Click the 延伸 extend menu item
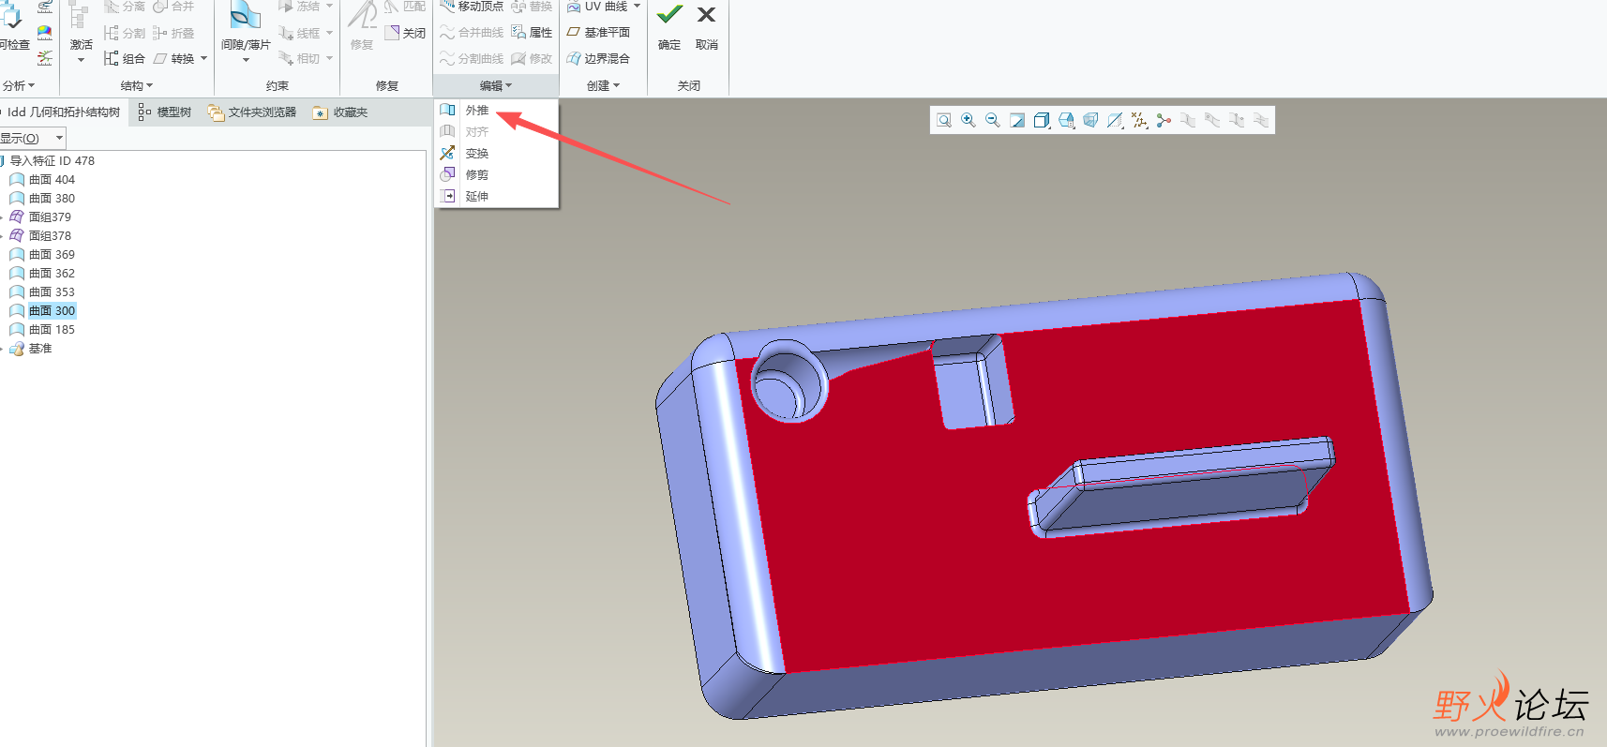The image size is (1607, 747). click(497, 196)
